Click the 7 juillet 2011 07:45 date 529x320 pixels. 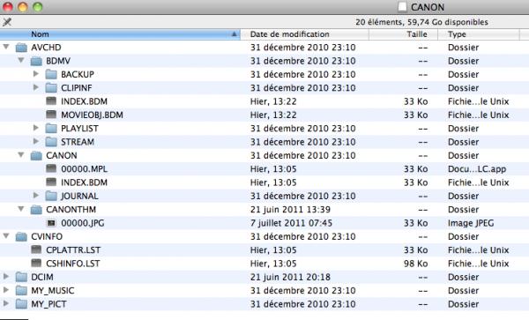(291, 223)
